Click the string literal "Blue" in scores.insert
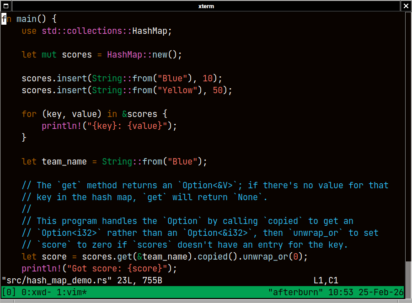The width and height of the screenshot is (412, 303). tap(172, 78)
